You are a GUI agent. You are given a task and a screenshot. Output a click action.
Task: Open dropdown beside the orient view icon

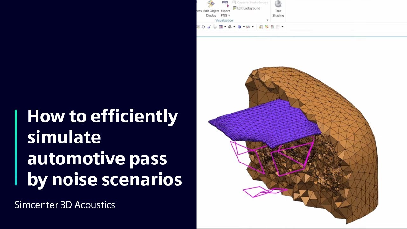(x=234, y=27)
